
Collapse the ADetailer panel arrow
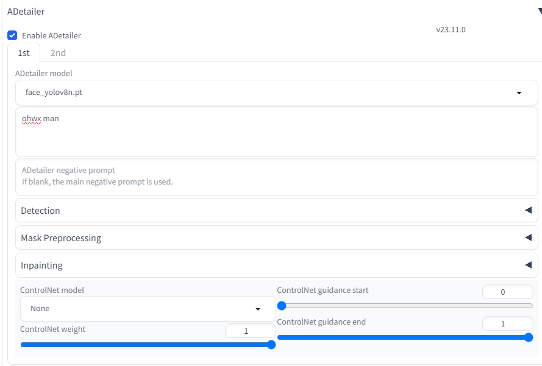(x=539, y=11)
